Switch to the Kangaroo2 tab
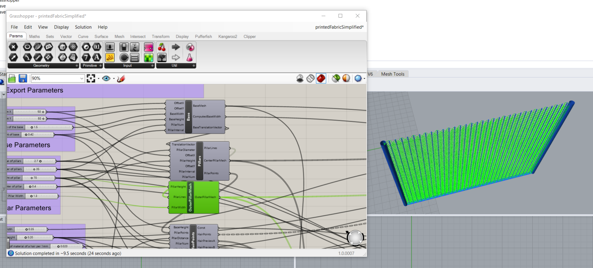The width and height of the screenshot is (593, 268). pyautogui.click(x=228, y=36)
